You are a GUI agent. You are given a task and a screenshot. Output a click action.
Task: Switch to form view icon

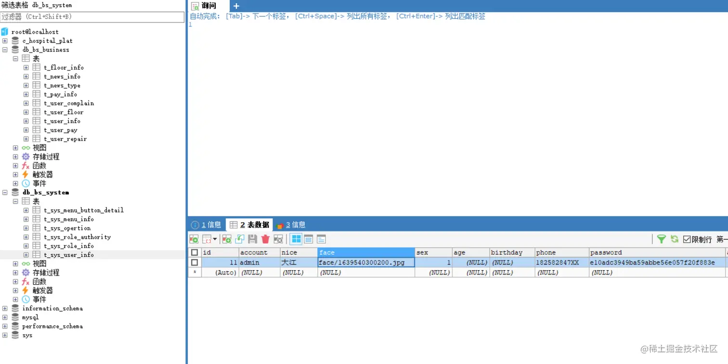309,239
